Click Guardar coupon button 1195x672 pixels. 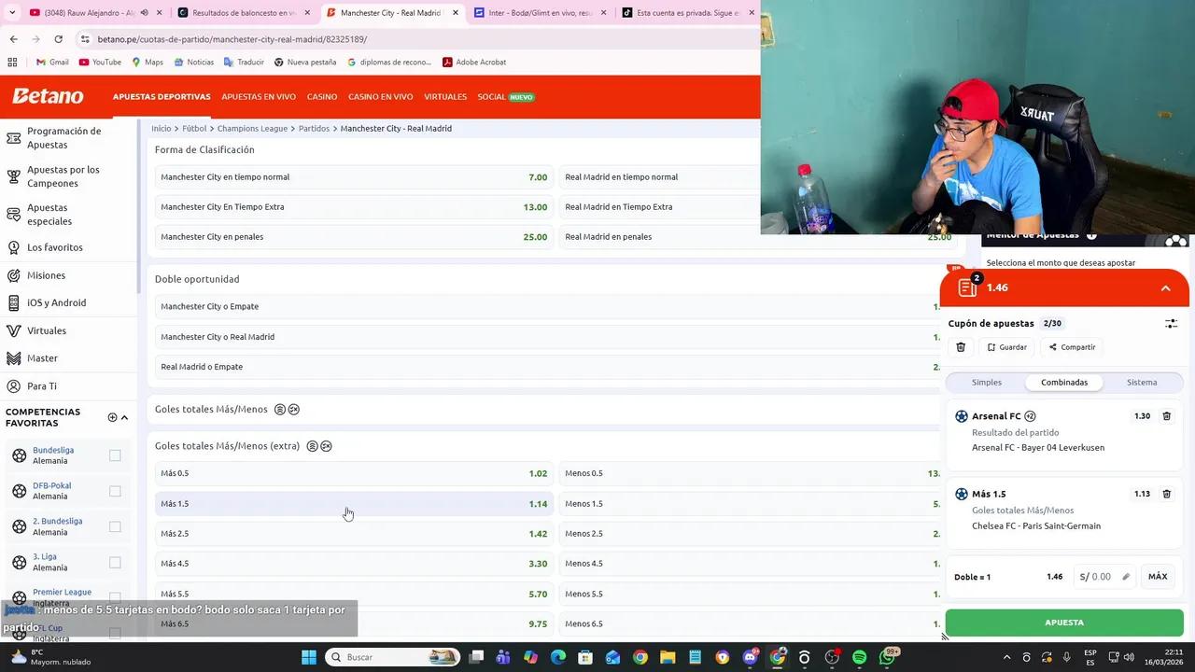(x=1006, y=347)
